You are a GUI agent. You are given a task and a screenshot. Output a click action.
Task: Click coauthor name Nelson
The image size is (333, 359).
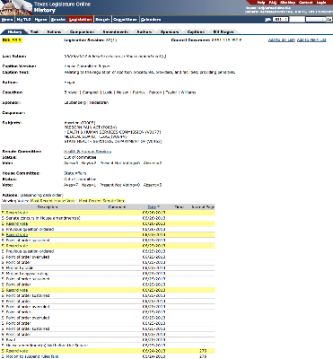pos(122,92)
